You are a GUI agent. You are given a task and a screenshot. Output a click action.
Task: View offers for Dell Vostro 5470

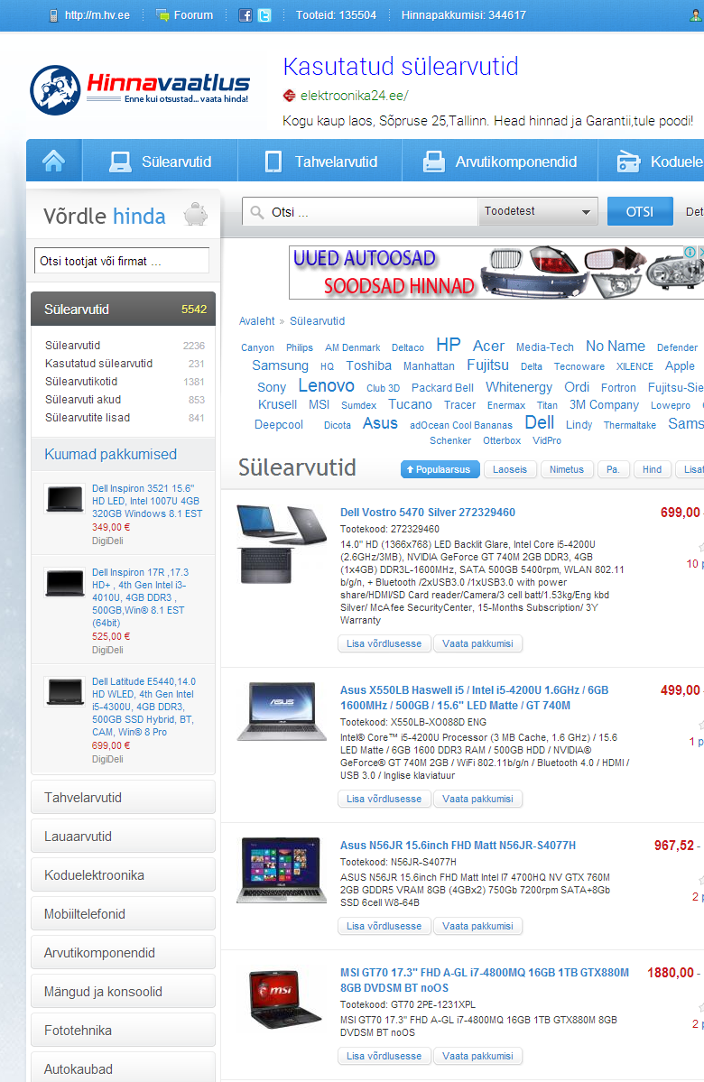(x=477, y=643)
